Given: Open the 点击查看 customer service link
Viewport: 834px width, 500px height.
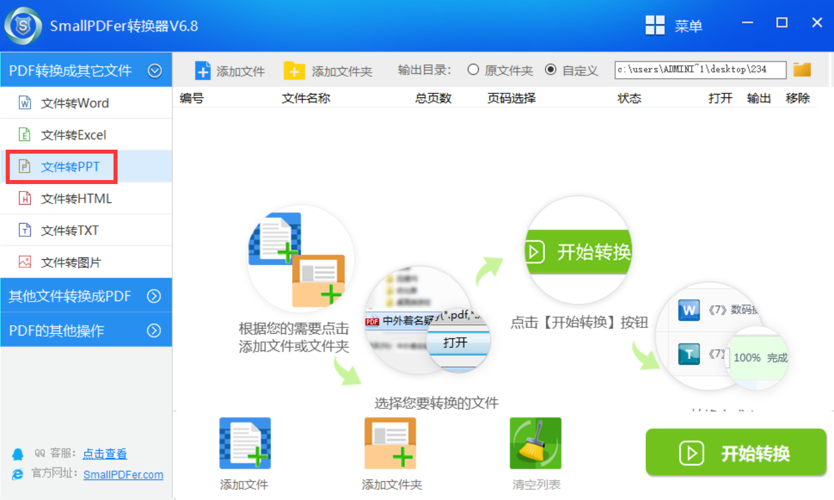Looking at the screenshot, I should (105, 454).
